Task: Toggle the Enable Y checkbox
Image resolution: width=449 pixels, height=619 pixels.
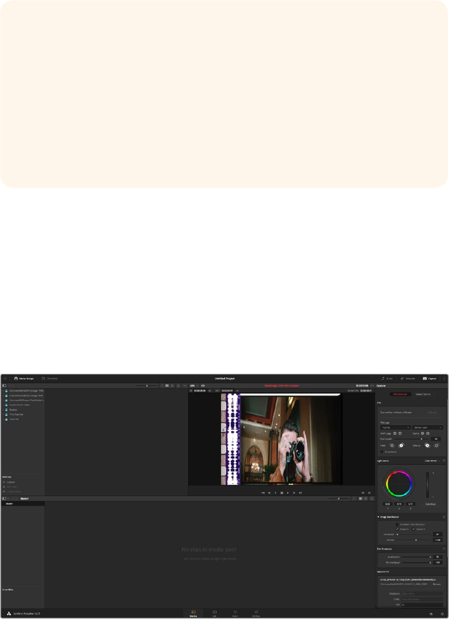Action: [x=413, y=529]
